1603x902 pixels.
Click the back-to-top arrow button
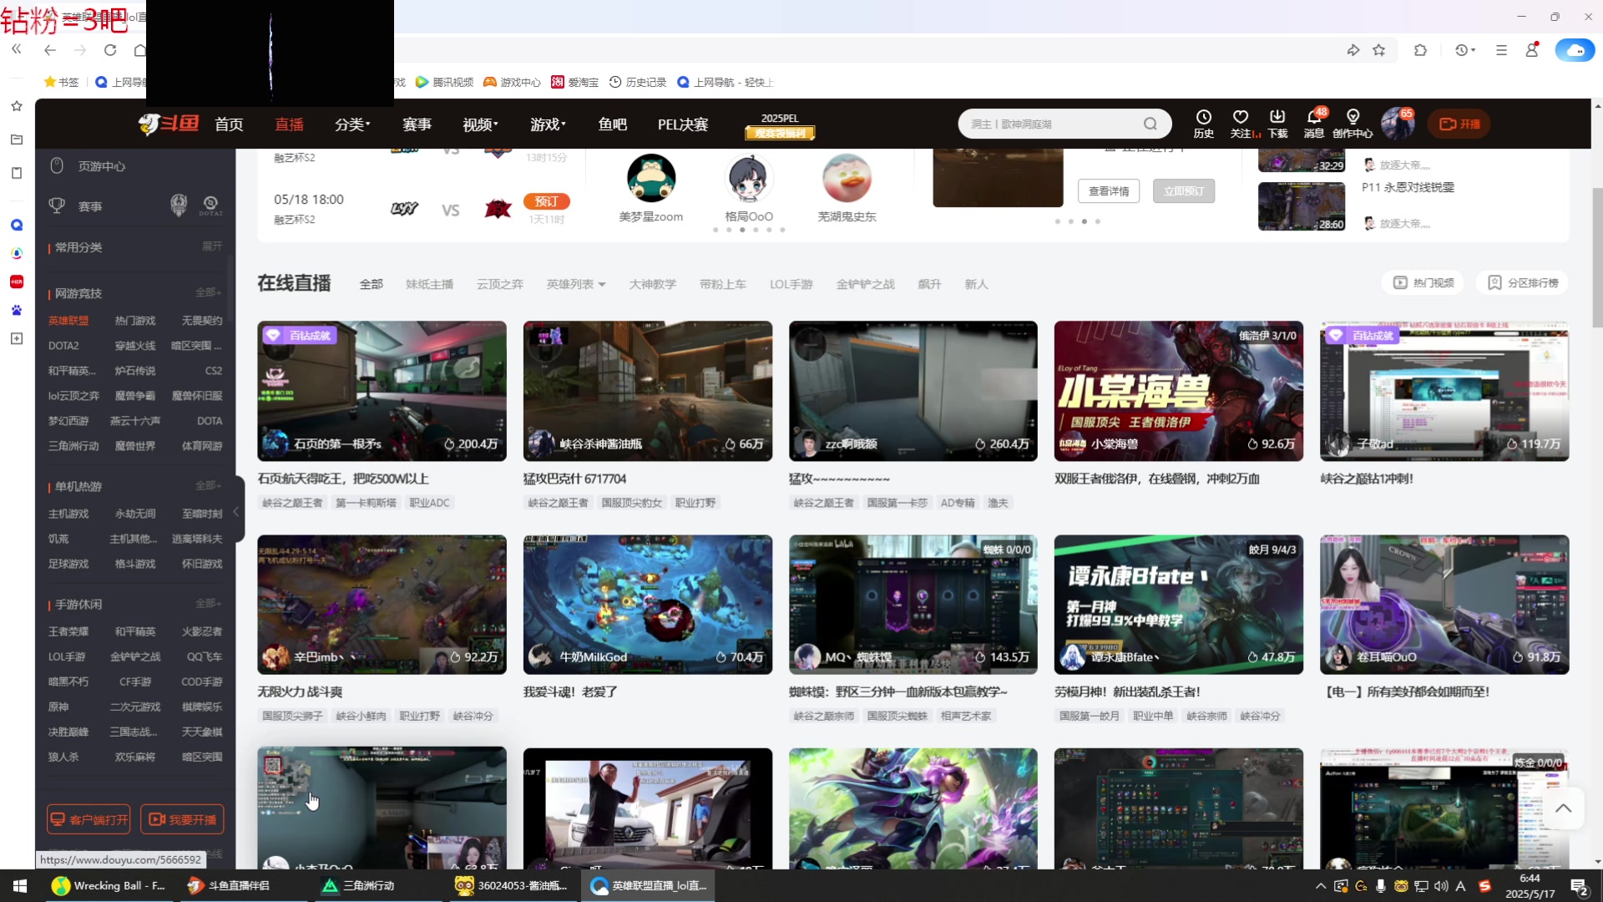1563,808
